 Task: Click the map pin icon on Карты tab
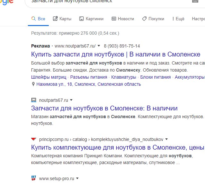pos(55,19)
